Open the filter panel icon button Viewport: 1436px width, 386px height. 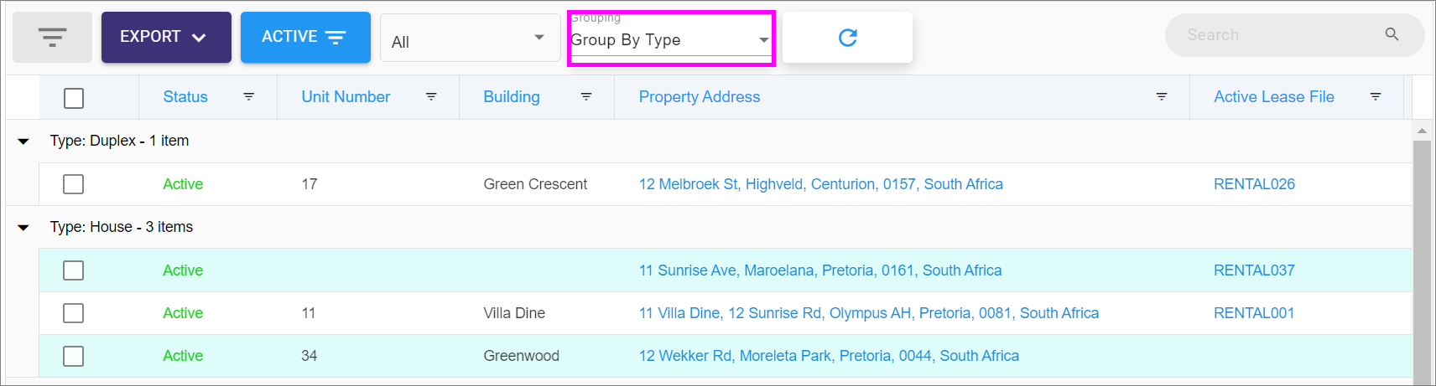[x=52, y=37]
